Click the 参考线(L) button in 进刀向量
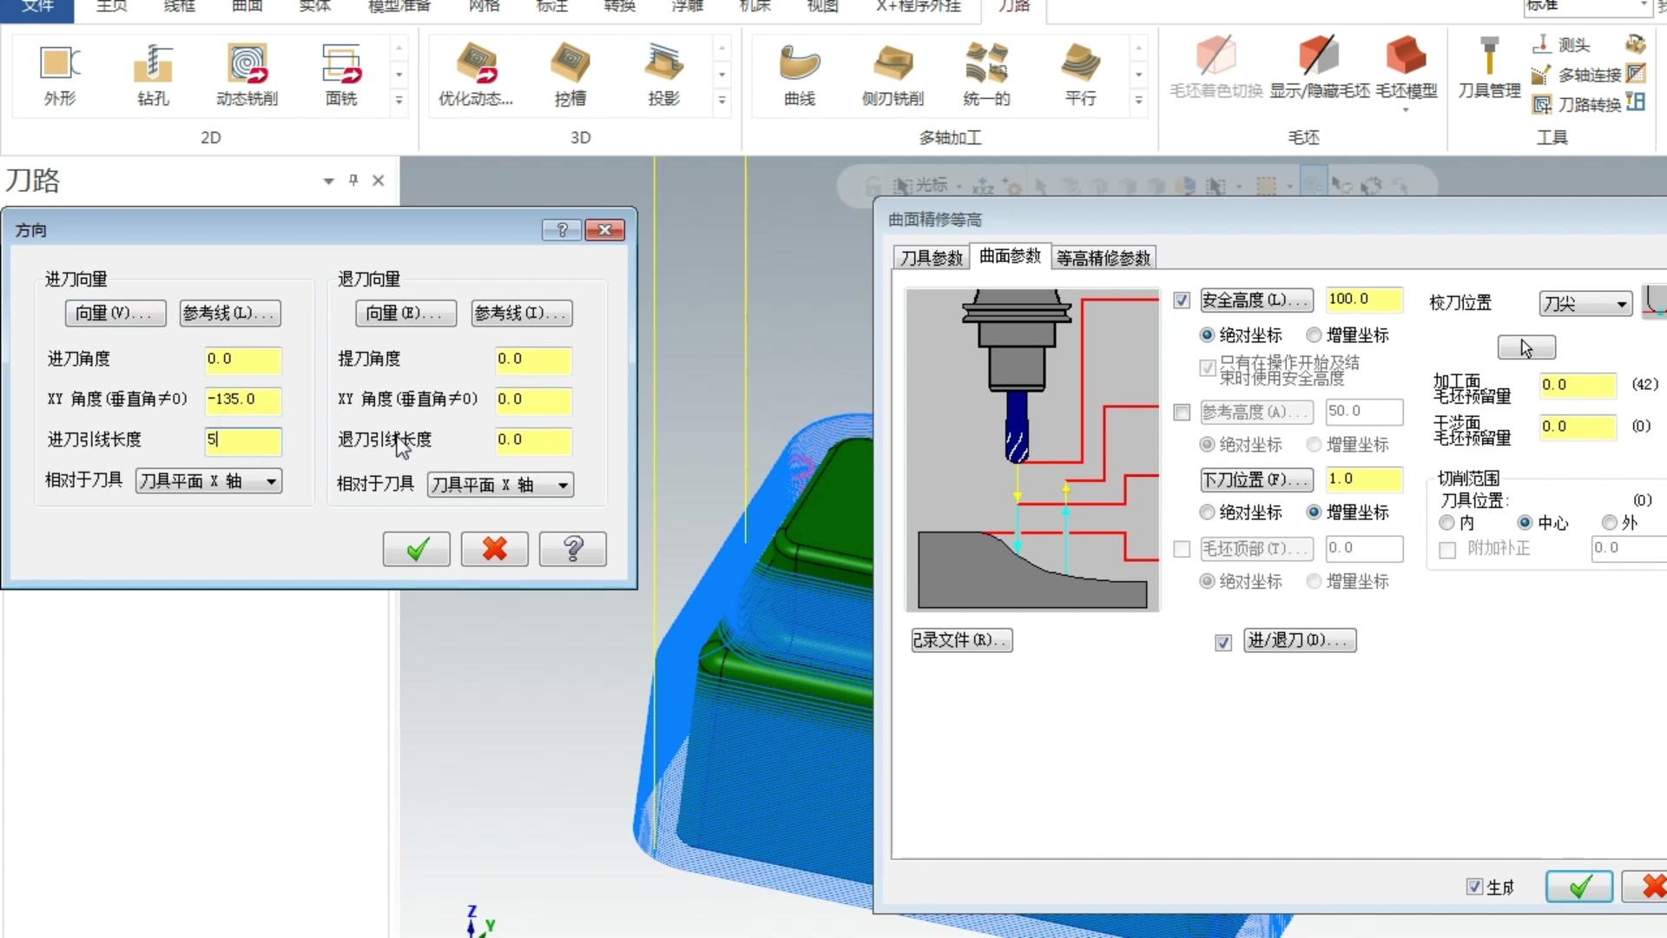1667x938 pixels. coord(230,313)
